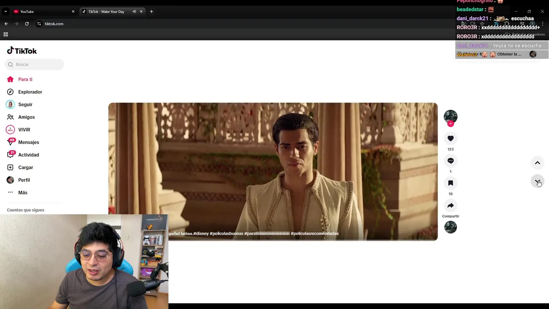Click the Cuentas que sigues heading
Screen dimensions: 549x309
(25, 210)
